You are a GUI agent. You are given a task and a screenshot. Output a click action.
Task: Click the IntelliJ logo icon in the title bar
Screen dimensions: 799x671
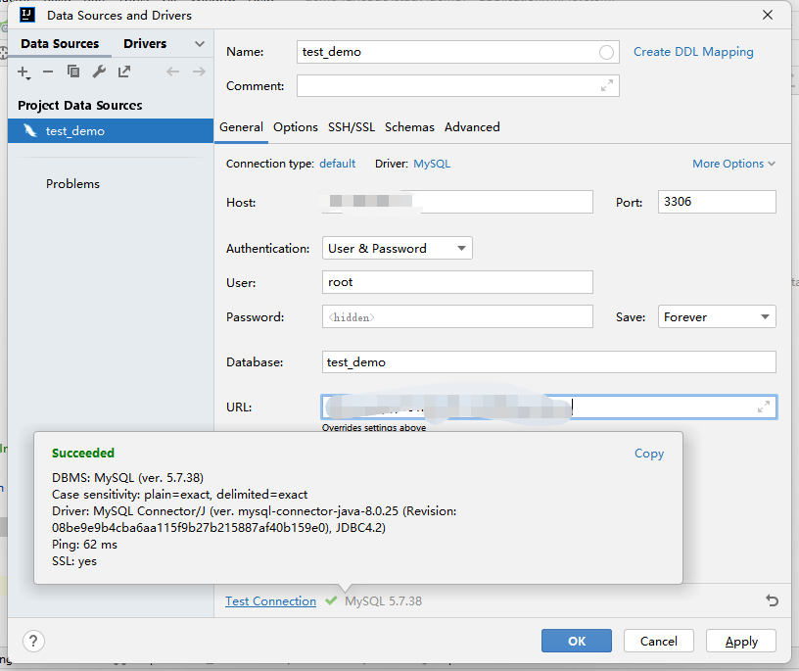tap(27, 15)
